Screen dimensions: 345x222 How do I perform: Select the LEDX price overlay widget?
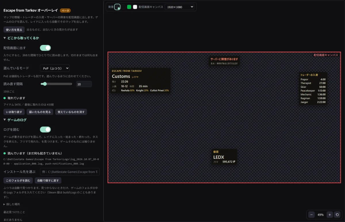tap(224, 157)
